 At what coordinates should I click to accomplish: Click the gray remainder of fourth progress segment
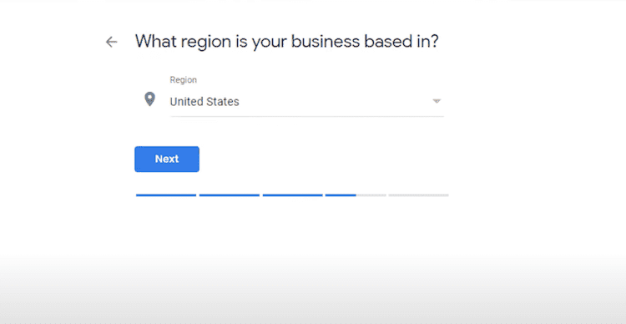tap(371, 195)
